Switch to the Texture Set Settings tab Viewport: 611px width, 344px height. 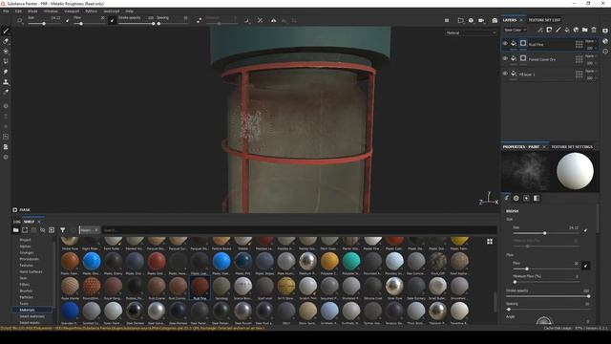(x=572, y=146)
